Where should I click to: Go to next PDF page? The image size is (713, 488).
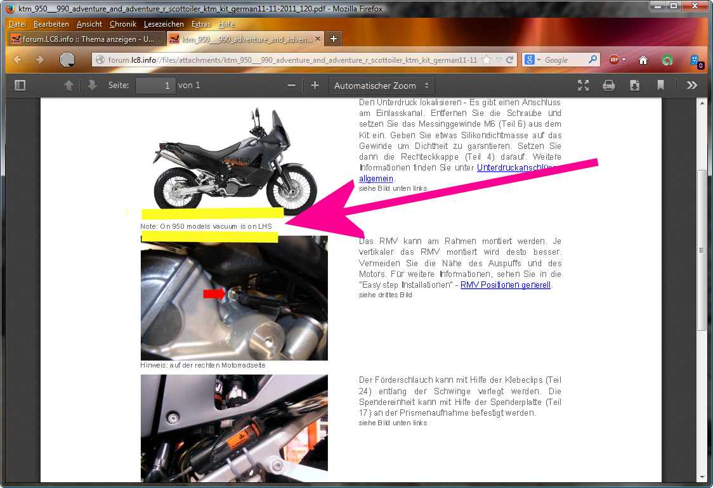[x=92, y=86]
